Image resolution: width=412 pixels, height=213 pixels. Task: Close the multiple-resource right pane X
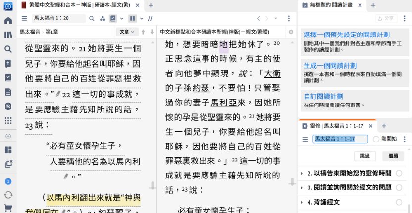[x=291, y=32]
